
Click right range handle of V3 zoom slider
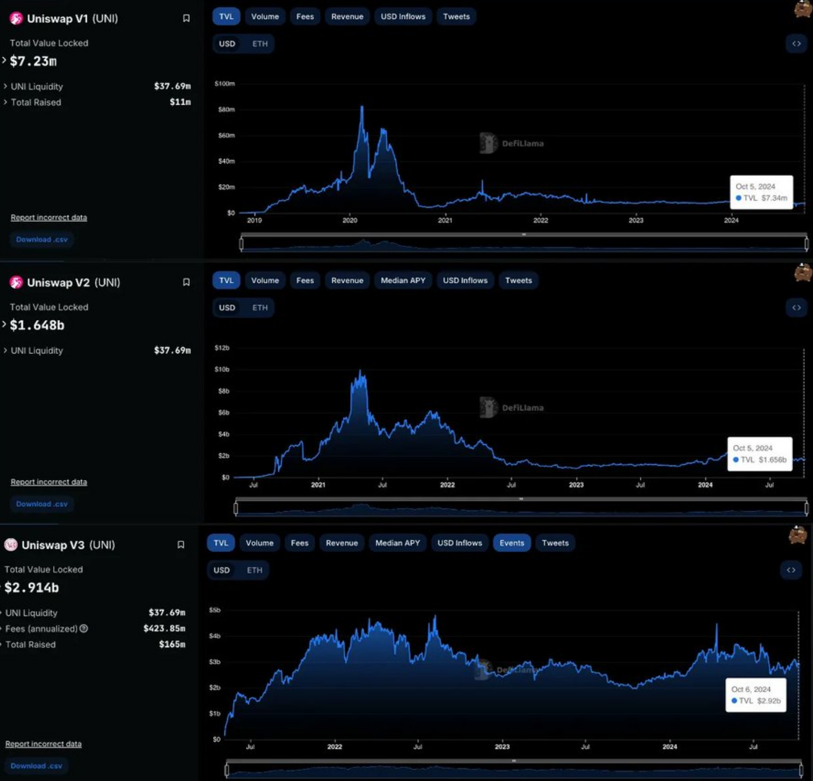tap(801, 771)
